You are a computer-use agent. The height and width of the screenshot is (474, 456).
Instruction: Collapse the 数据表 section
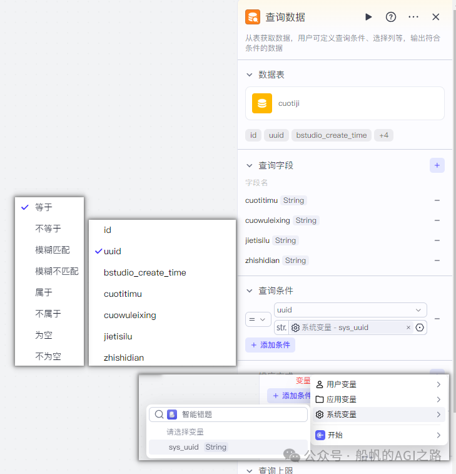pos(250,75)
